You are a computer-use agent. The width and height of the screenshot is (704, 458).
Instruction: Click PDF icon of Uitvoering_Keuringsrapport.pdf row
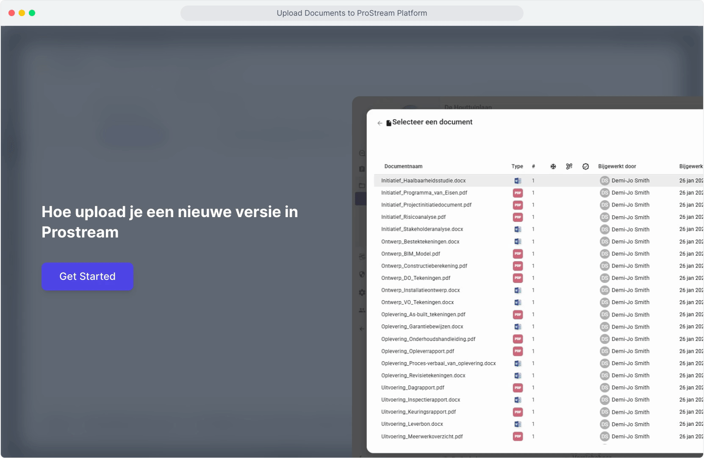(x=518, y=412)
